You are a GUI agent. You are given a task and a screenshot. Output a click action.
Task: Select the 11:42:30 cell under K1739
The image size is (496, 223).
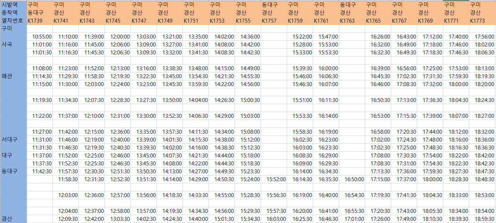point(40,171)
